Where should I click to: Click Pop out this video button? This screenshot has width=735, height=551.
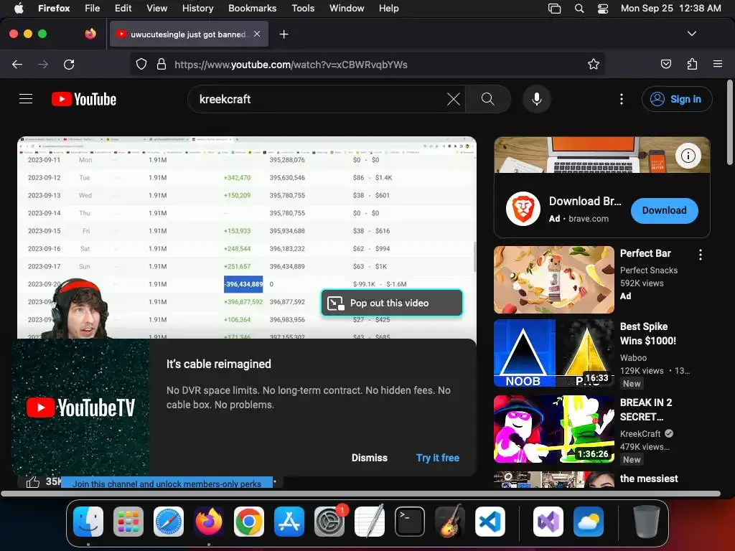point(392,303)
